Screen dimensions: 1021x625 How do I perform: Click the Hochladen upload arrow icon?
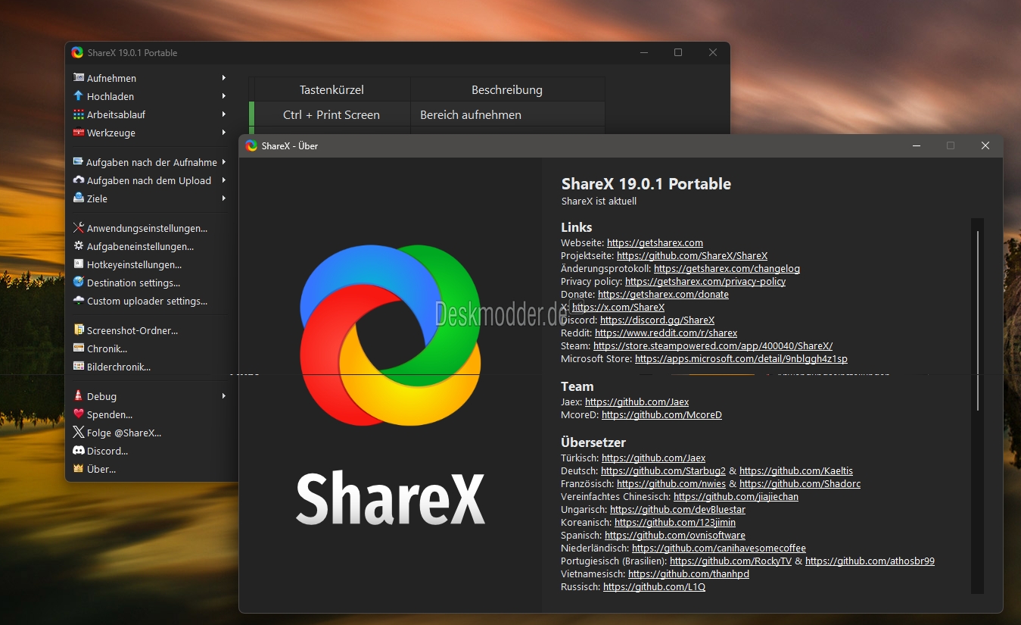point(78,96)
